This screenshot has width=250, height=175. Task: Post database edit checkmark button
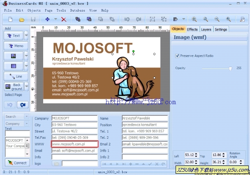point(150,164)
